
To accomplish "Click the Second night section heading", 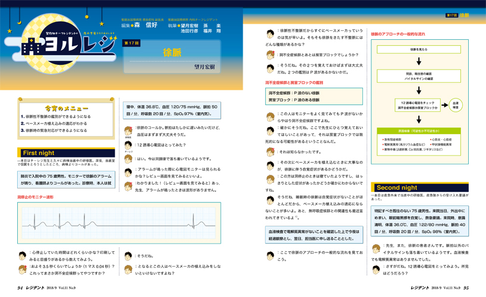I will tap(420, 187).
